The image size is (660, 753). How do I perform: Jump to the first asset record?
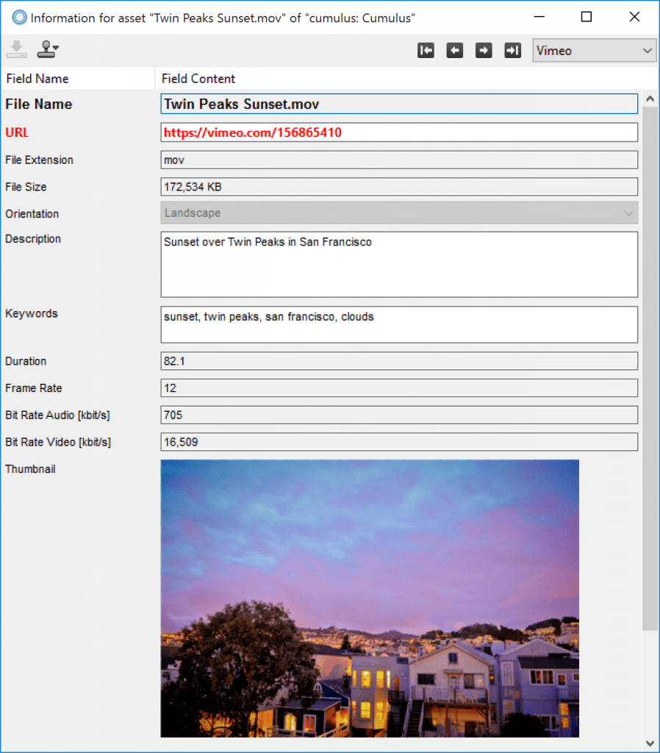coord(426,50)
